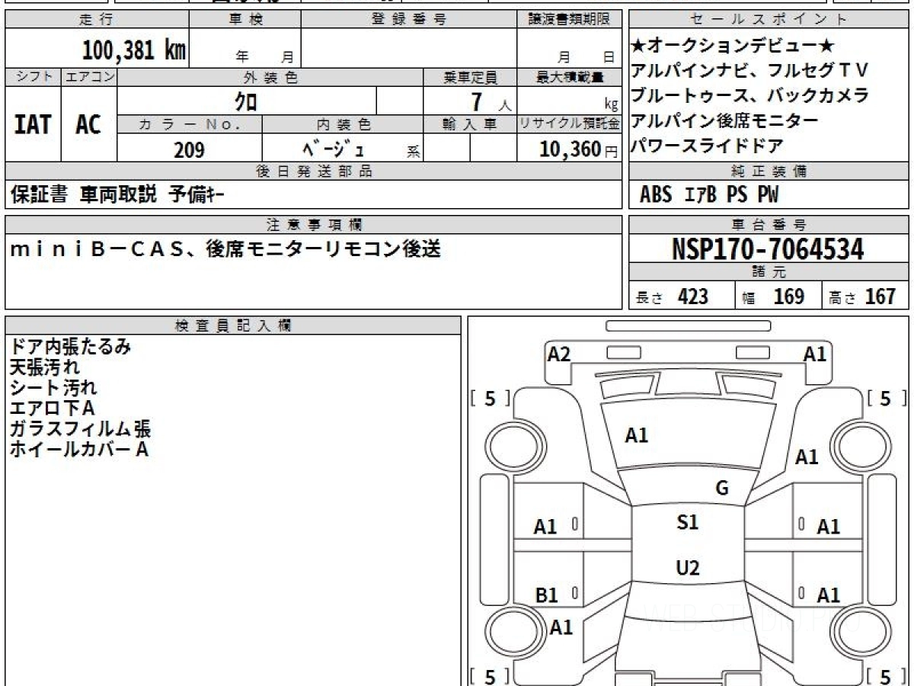The height and width of the screenshot is (686, 914).
Task: Click the mileage value 100,381 km
Action: [x=134, y=50]
